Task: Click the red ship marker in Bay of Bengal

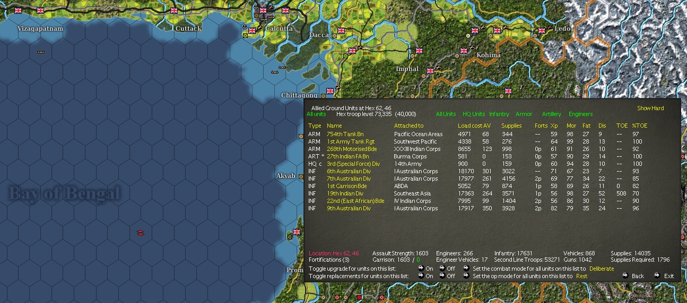Action: (141, 232)
